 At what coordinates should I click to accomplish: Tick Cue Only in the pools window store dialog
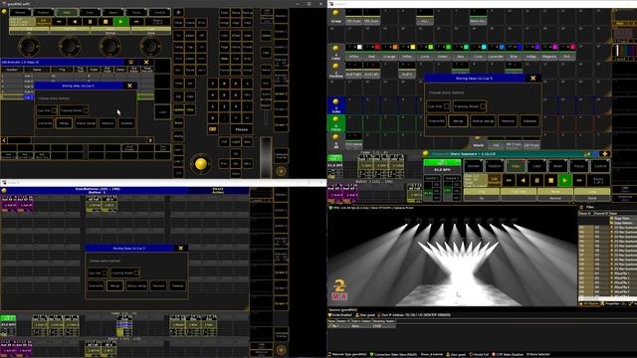coord(447,106)
